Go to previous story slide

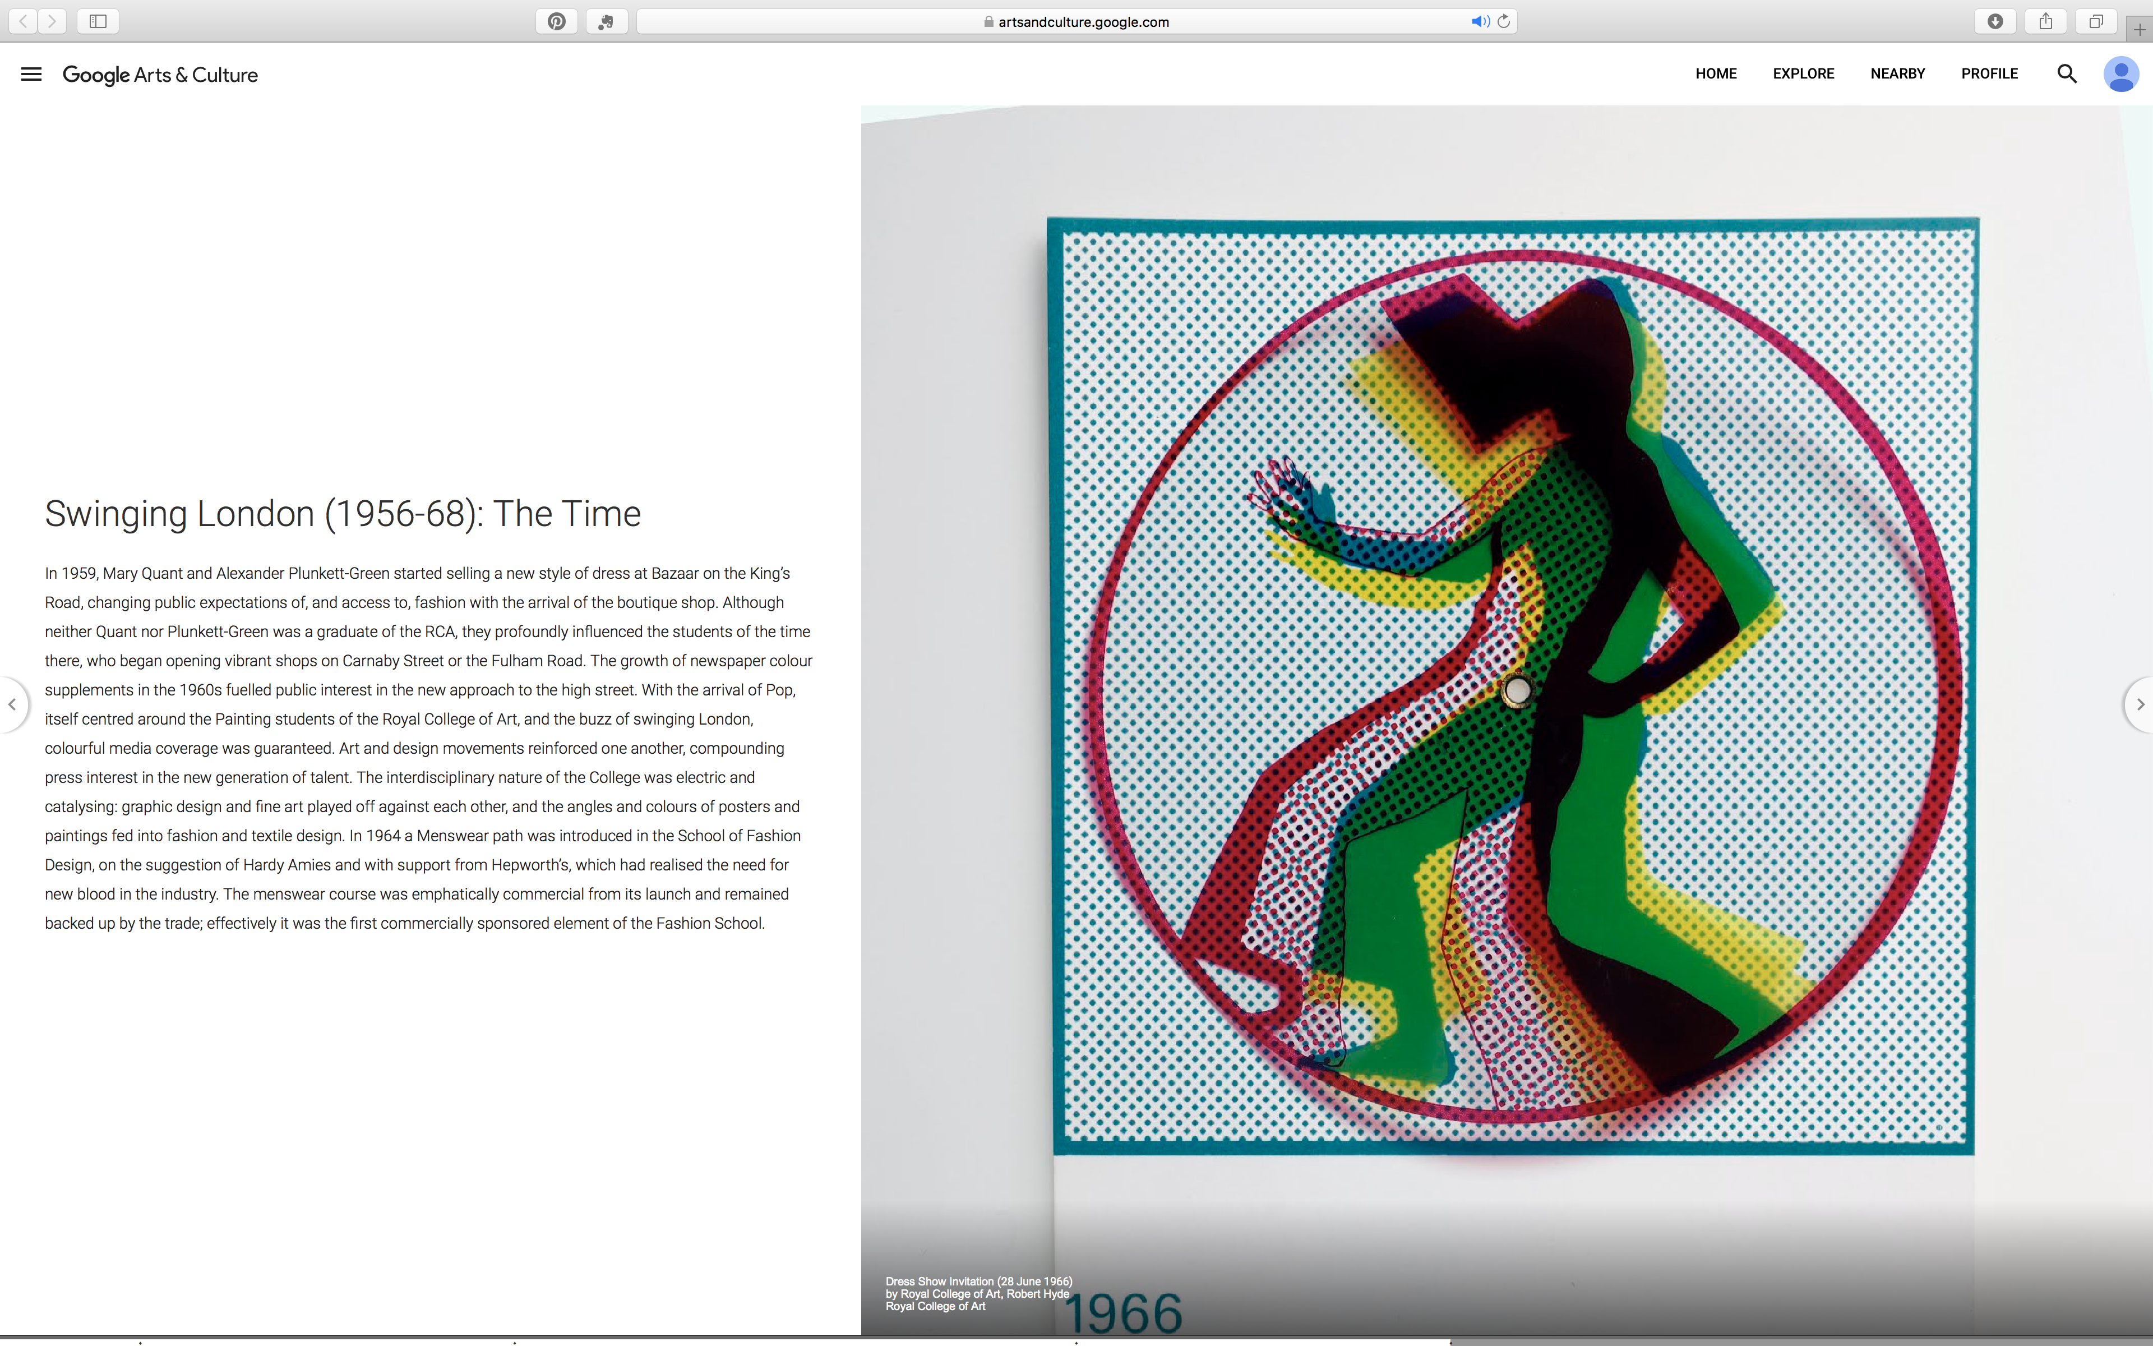pos(12,704)
